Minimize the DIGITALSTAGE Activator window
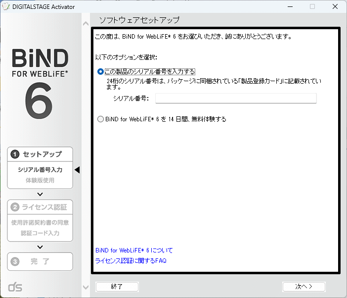 290,6
